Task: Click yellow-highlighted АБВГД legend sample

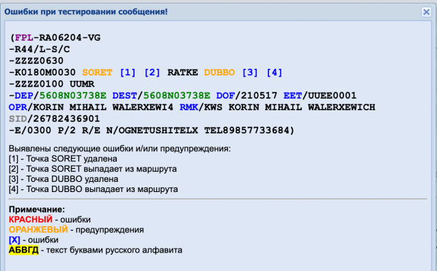Action: pyautogui.click(x=24, y=250)
